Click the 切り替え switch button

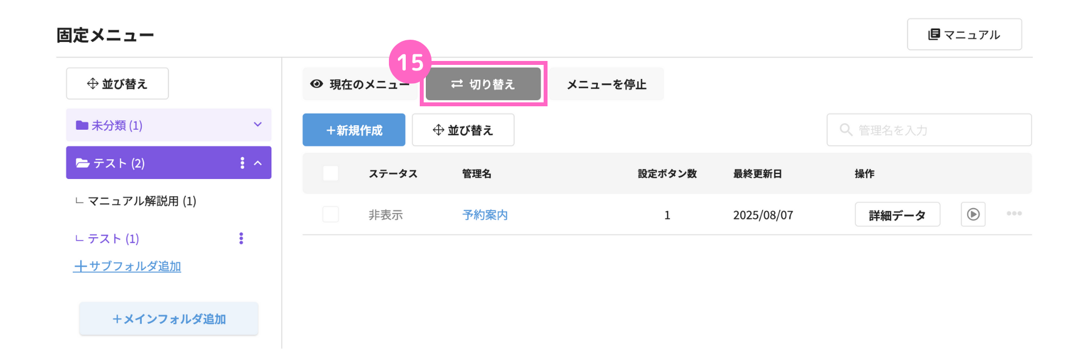point(483,84)
